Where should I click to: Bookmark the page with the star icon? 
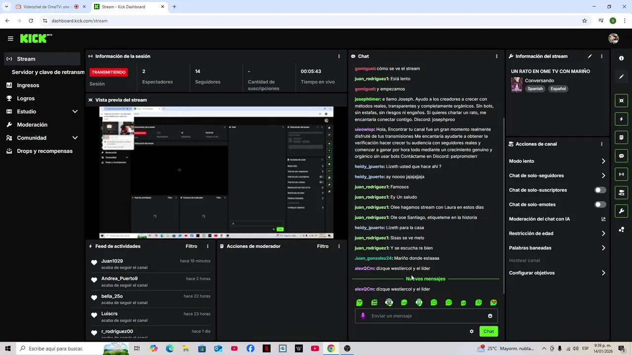[x=585, y=21]
